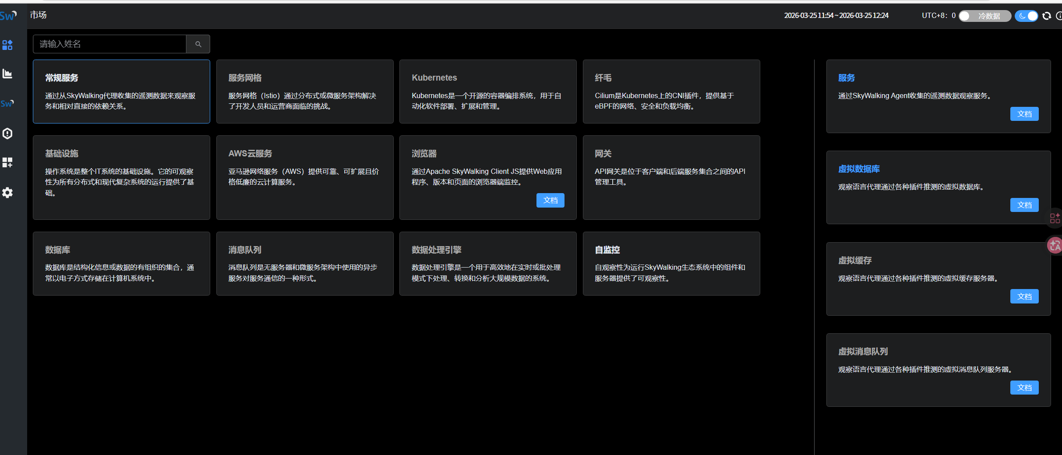The width and height of the screenshot is (1062, 455).
Task: Open 文档 button in 虚拟缓存 panel
Action: (1024, 296)
